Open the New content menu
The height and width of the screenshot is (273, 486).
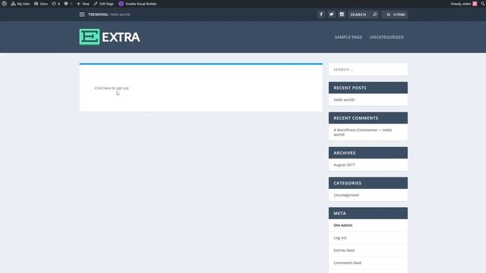pyautogui.click(x=83, y=4)
